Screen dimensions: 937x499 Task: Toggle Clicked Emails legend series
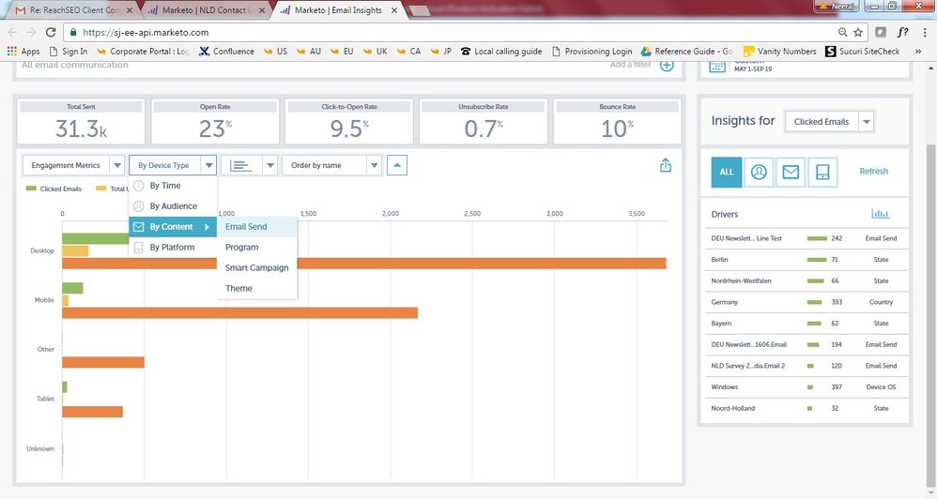coord(54,189)
